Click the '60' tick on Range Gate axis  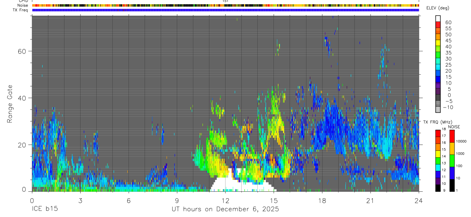point(21,51)
